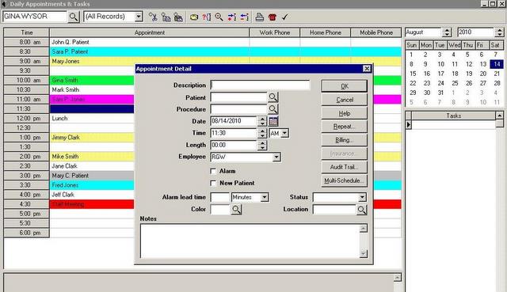This screenshot has width=507, height=292.
Task: Click the magnifier zoom icon in toolbar
Action: (219, 17)
